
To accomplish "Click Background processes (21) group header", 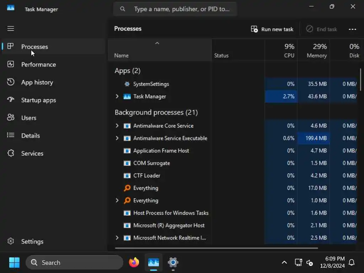I will click(156, 112).
